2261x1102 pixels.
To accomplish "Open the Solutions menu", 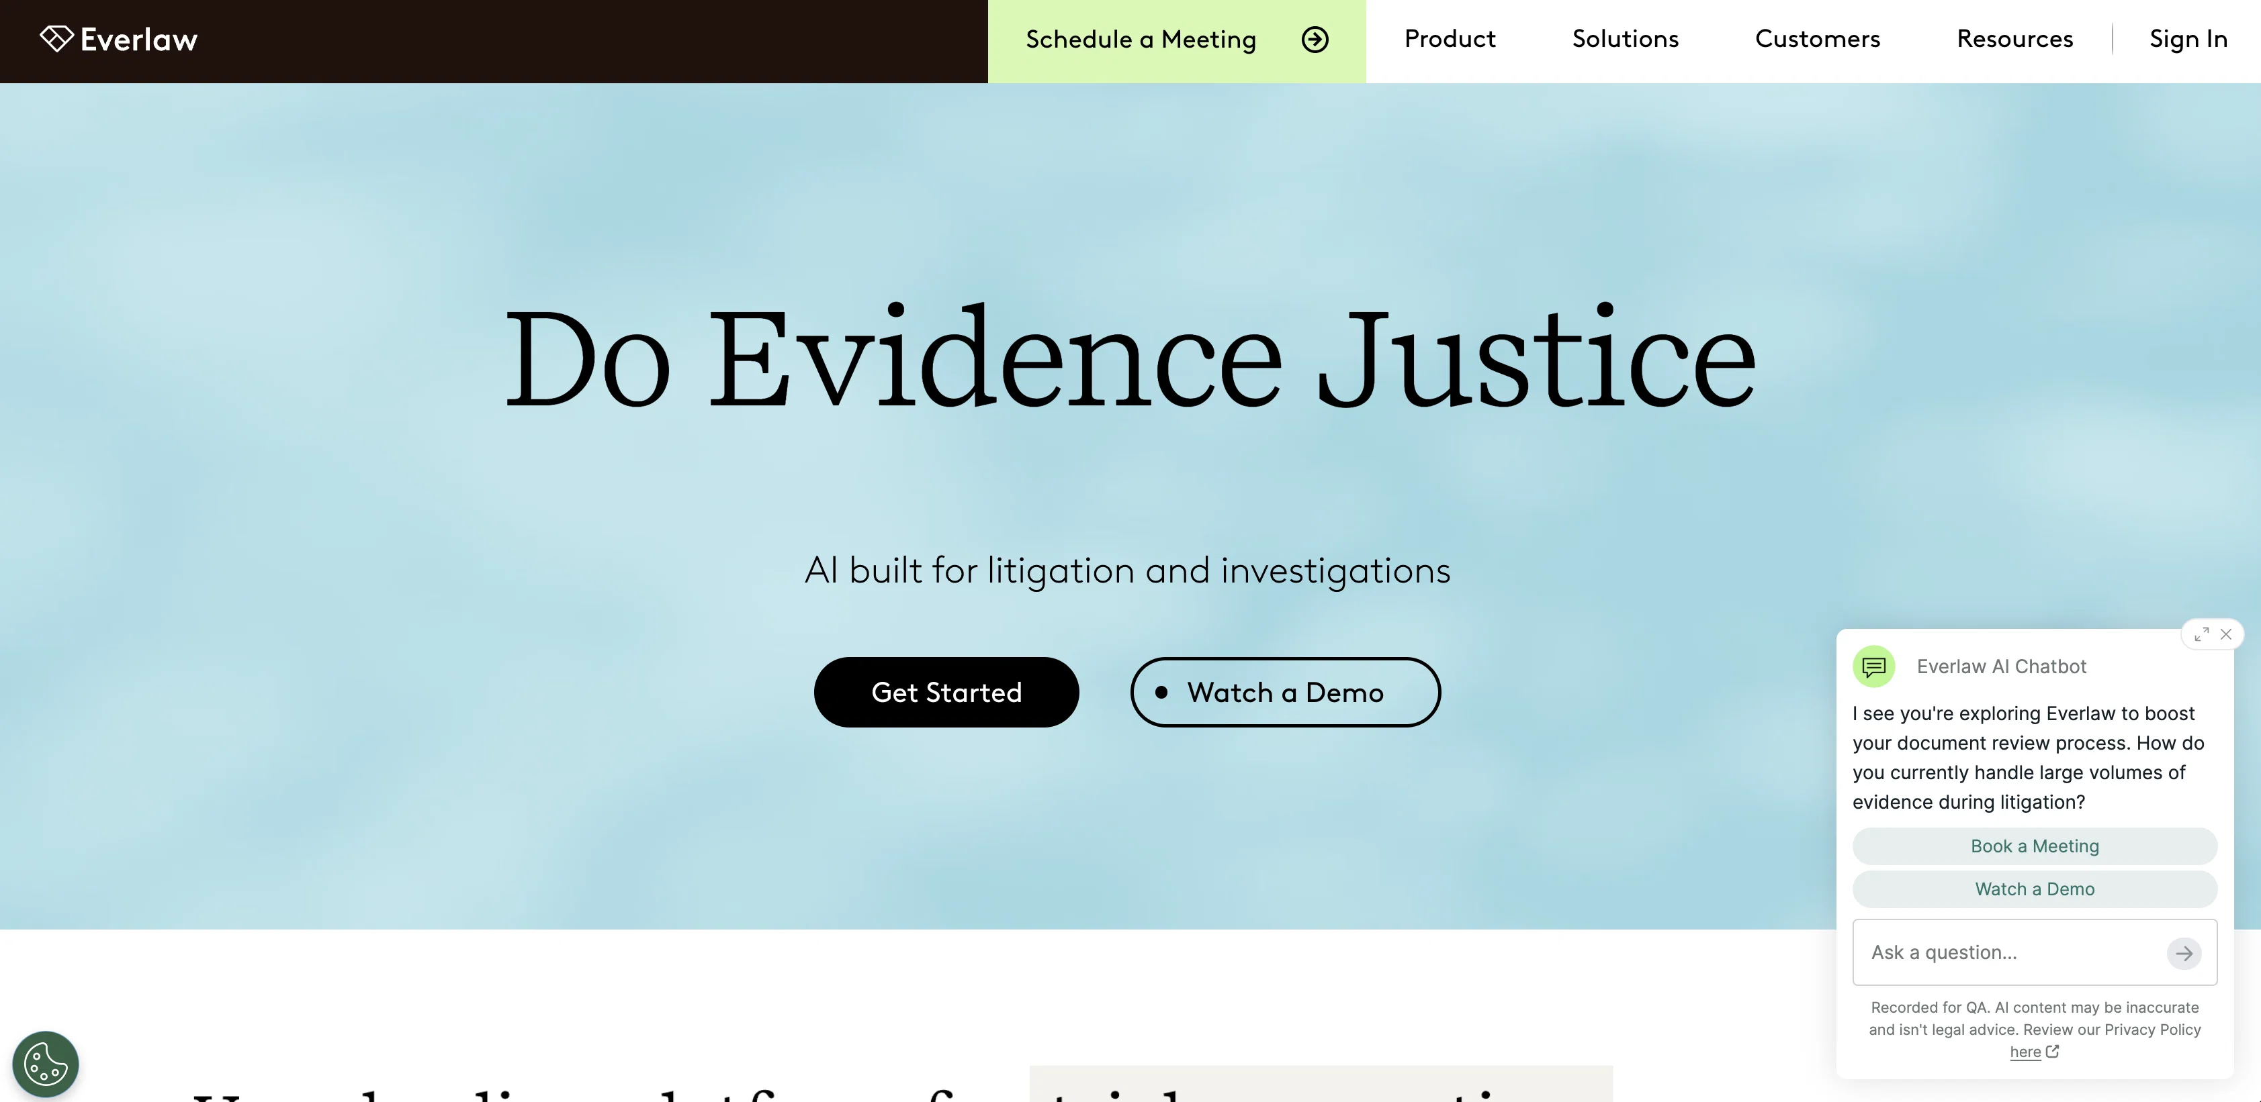I will point(1626,38).
